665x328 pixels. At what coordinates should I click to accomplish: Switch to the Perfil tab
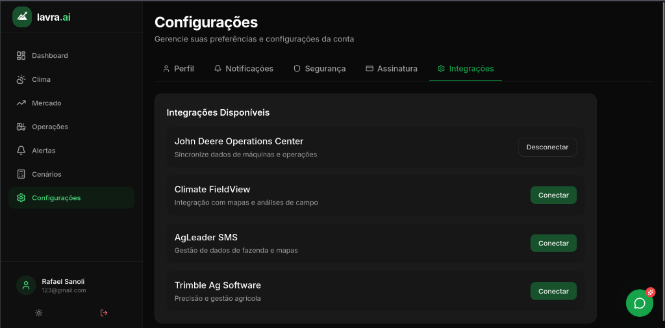pos(178,69)
